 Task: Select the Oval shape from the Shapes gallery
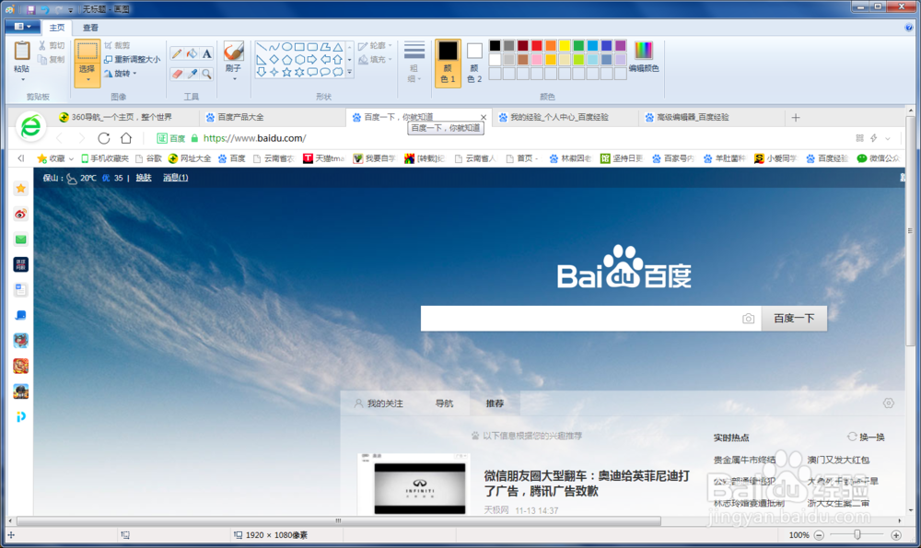[x=286, y=47]
